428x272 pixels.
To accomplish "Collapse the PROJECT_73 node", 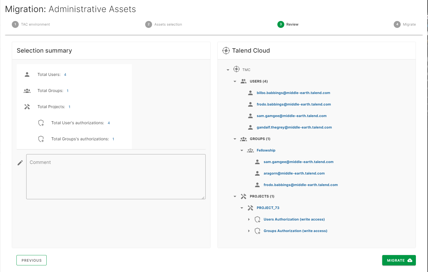I will point(242,208).
